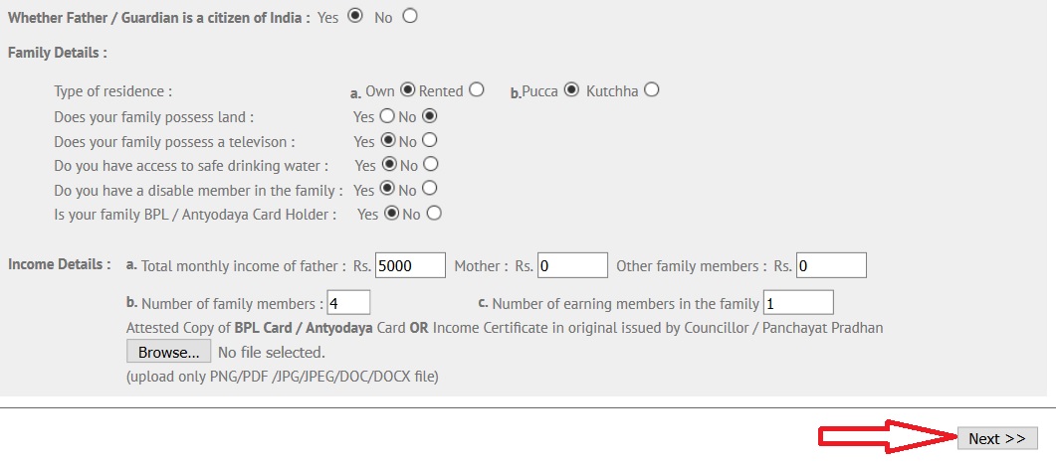Select Yes for Father citizen of India
This screenshot has height=463, width=1056.
coord(355,16)
